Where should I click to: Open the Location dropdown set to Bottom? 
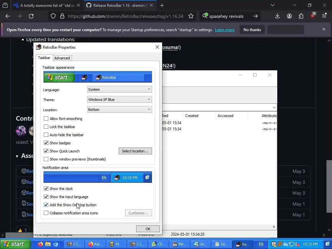click(119, 110)
